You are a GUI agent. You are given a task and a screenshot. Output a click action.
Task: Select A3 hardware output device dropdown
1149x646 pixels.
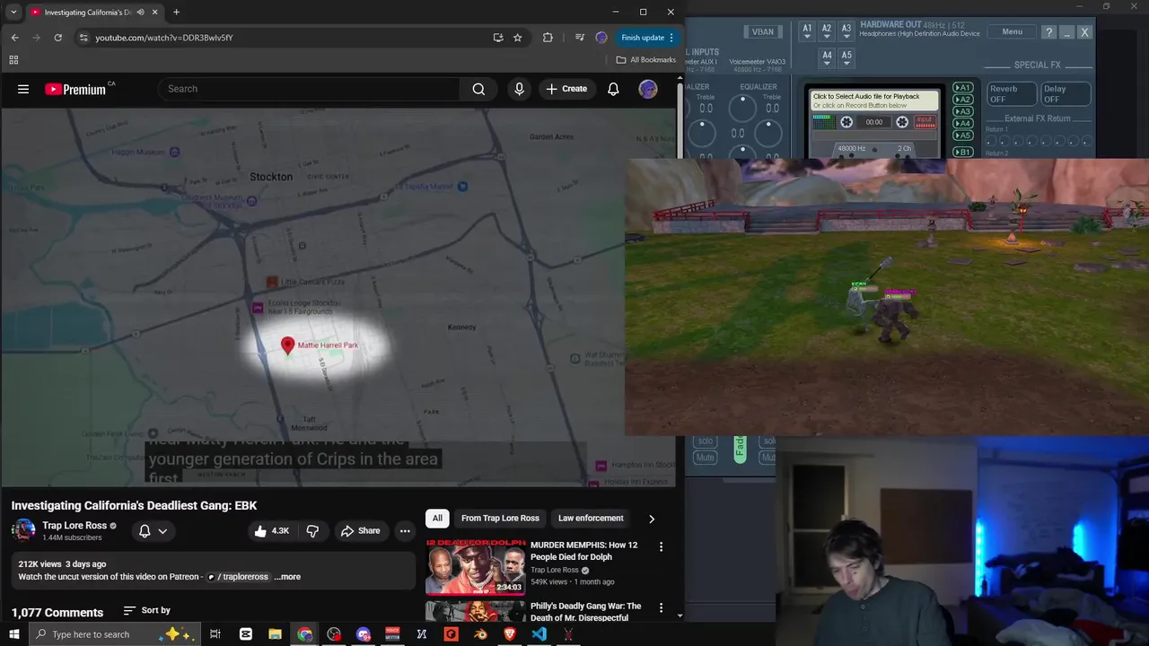846,31
